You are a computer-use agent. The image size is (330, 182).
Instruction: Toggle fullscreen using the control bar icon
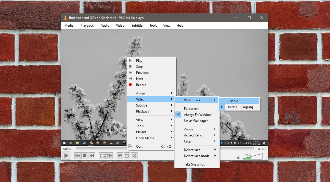(x=102, y=156)
